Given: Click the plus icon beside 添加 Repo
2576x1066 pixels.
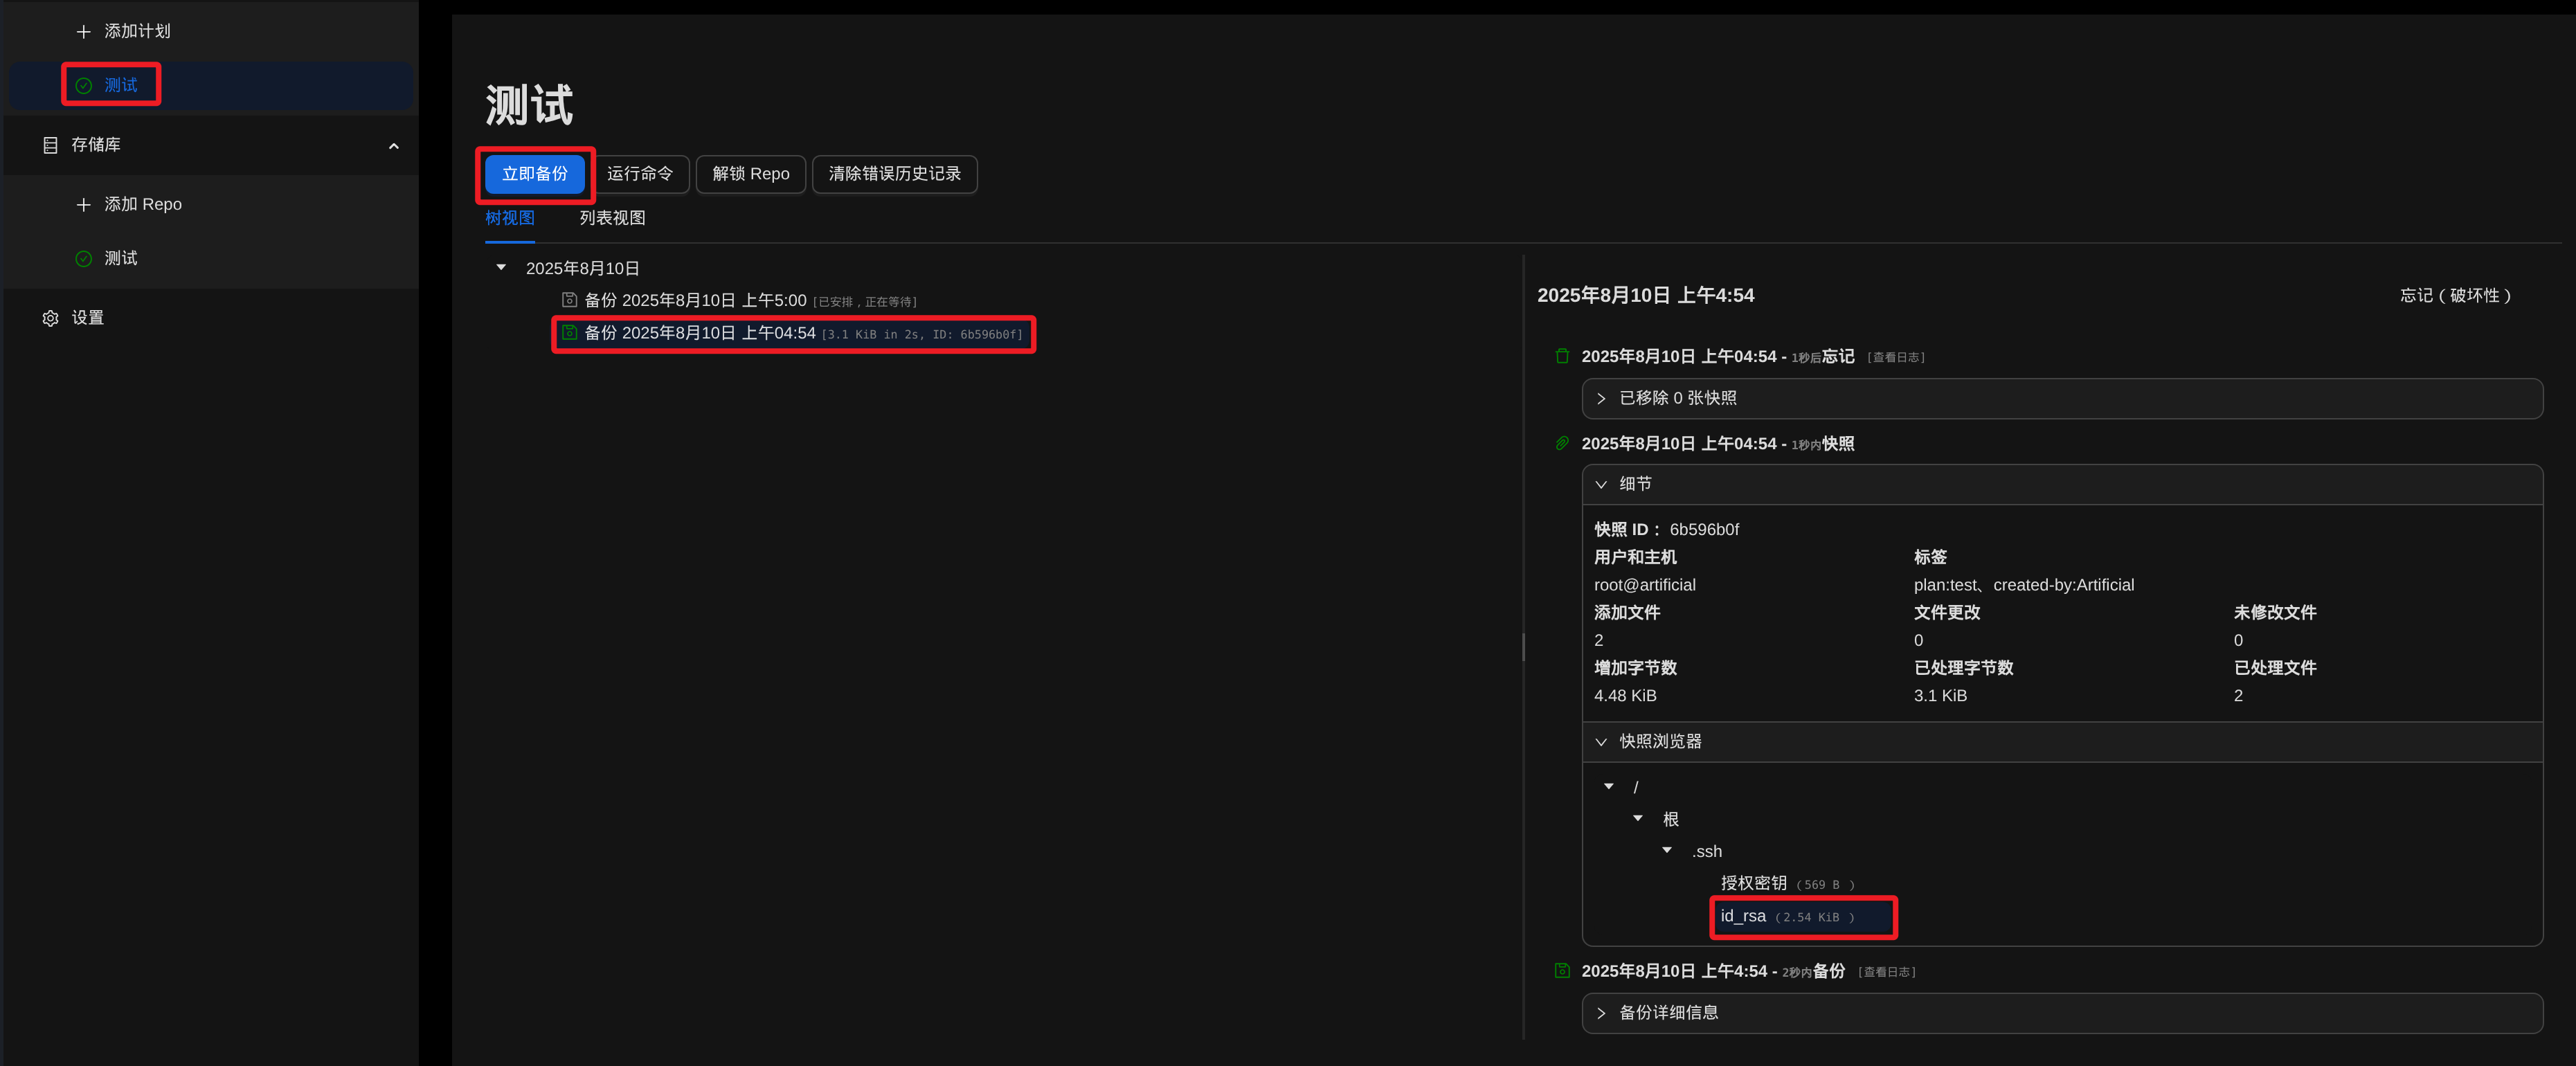Looking at the screenshot, I should click(x=83, y=205).
